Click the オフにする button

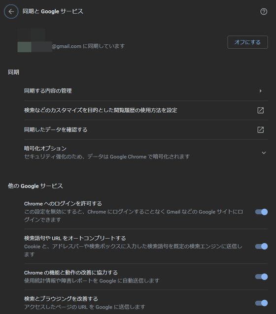point(247,42)
